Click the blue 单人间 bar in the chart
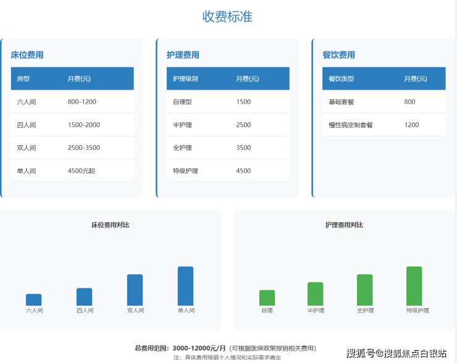The image size is (457, 363). 185,286
